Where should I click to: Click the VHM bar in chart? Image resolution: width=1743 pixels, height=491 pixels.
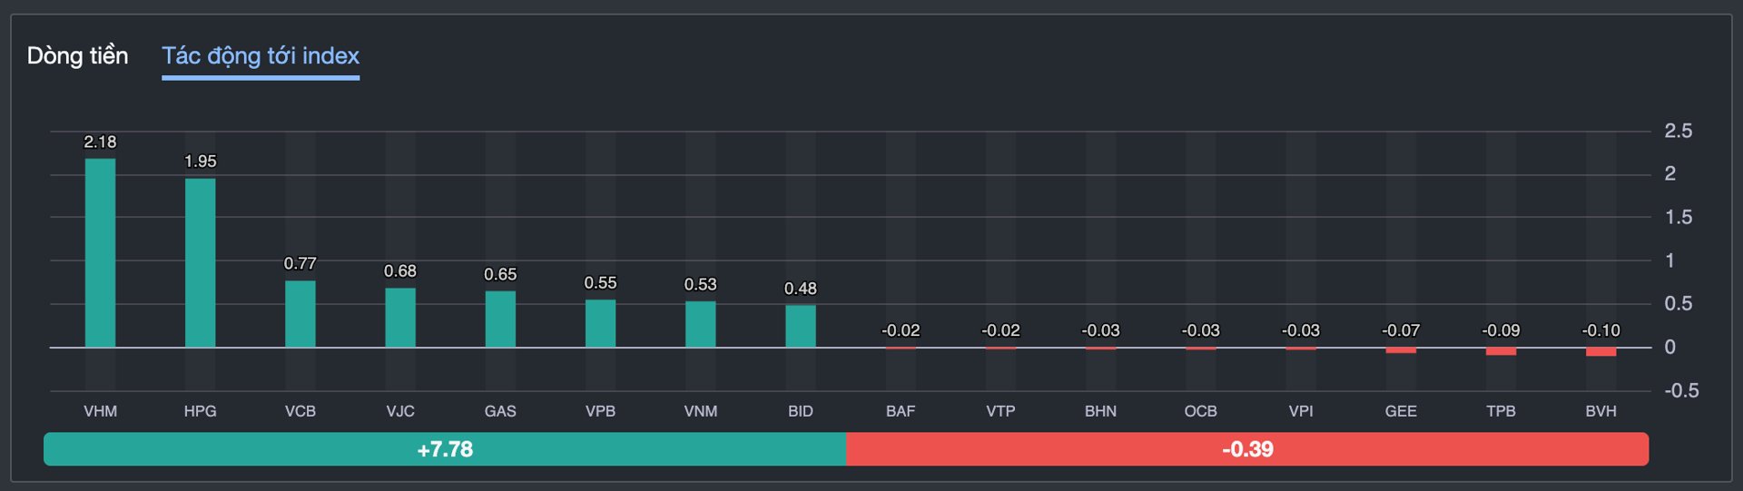click(x=100, y=253)
